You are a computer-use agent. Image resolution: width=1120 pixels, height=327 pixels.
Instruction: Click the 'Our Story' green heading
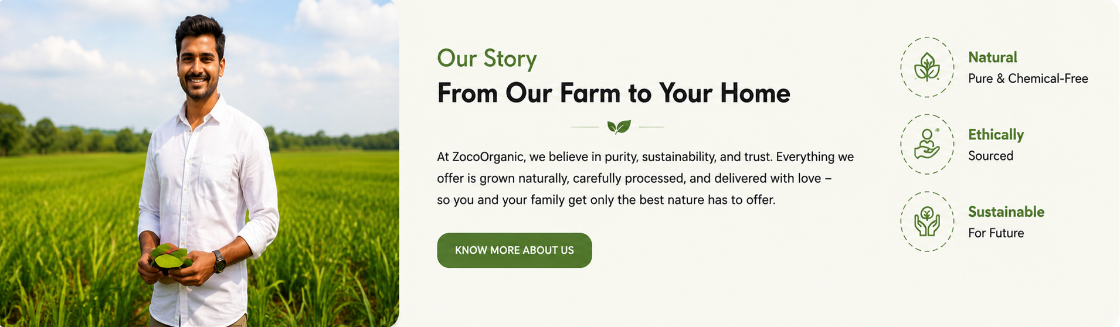pos(487,59)
